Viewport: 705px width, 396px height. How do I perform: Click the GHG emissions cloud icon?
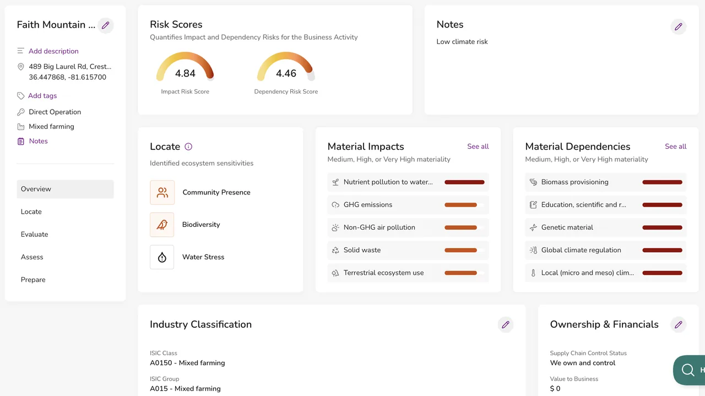(335, 205)
